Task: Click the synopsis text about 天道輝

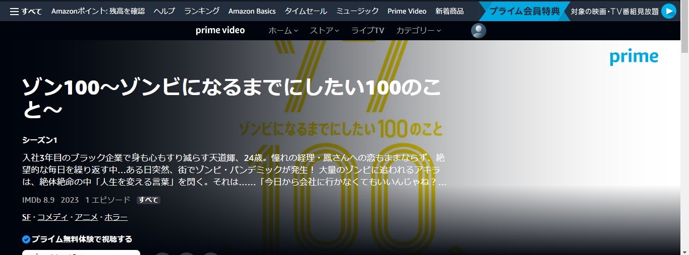Action: (234, 169)
